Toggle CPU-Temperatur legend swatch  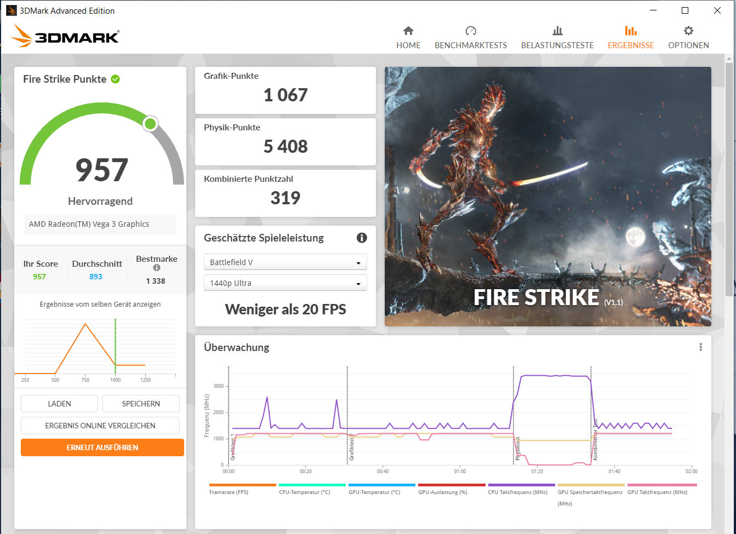pyautogui.click(x=312, y=485)
